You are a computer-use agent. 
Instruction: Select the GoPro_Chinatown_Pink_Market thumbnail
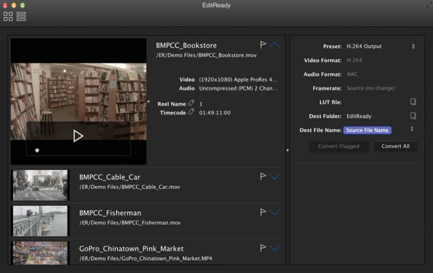coord(40,253)
